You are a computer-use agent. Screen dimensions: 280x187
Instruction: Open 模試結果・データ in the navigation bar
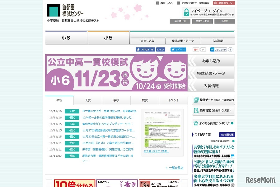(183, 41)
